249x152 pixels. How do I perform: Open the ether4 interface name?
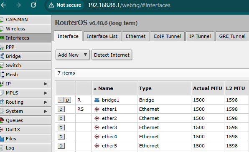tap(109, 137)
